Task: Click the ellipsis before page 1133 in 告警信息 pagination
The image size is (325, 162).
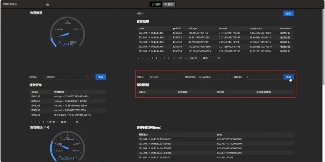Action: click(x=174, y=58)
